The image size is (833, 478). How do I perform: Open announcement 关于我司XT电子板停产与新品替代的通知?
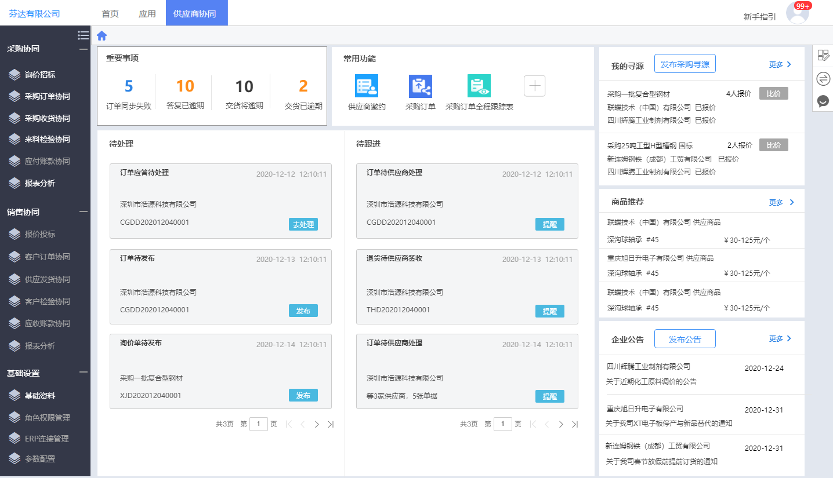pyautogui.click(x=669, y=423)
